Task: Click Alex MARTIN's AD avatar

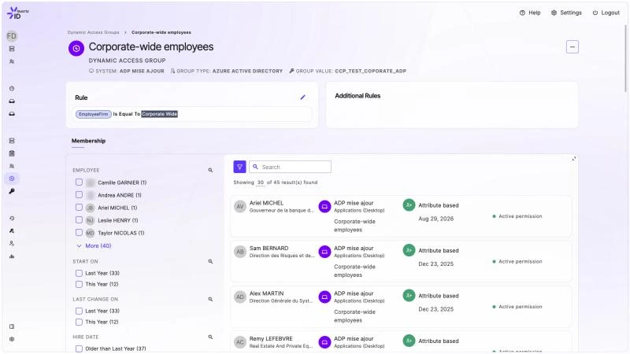Action: tap(240, 297)
